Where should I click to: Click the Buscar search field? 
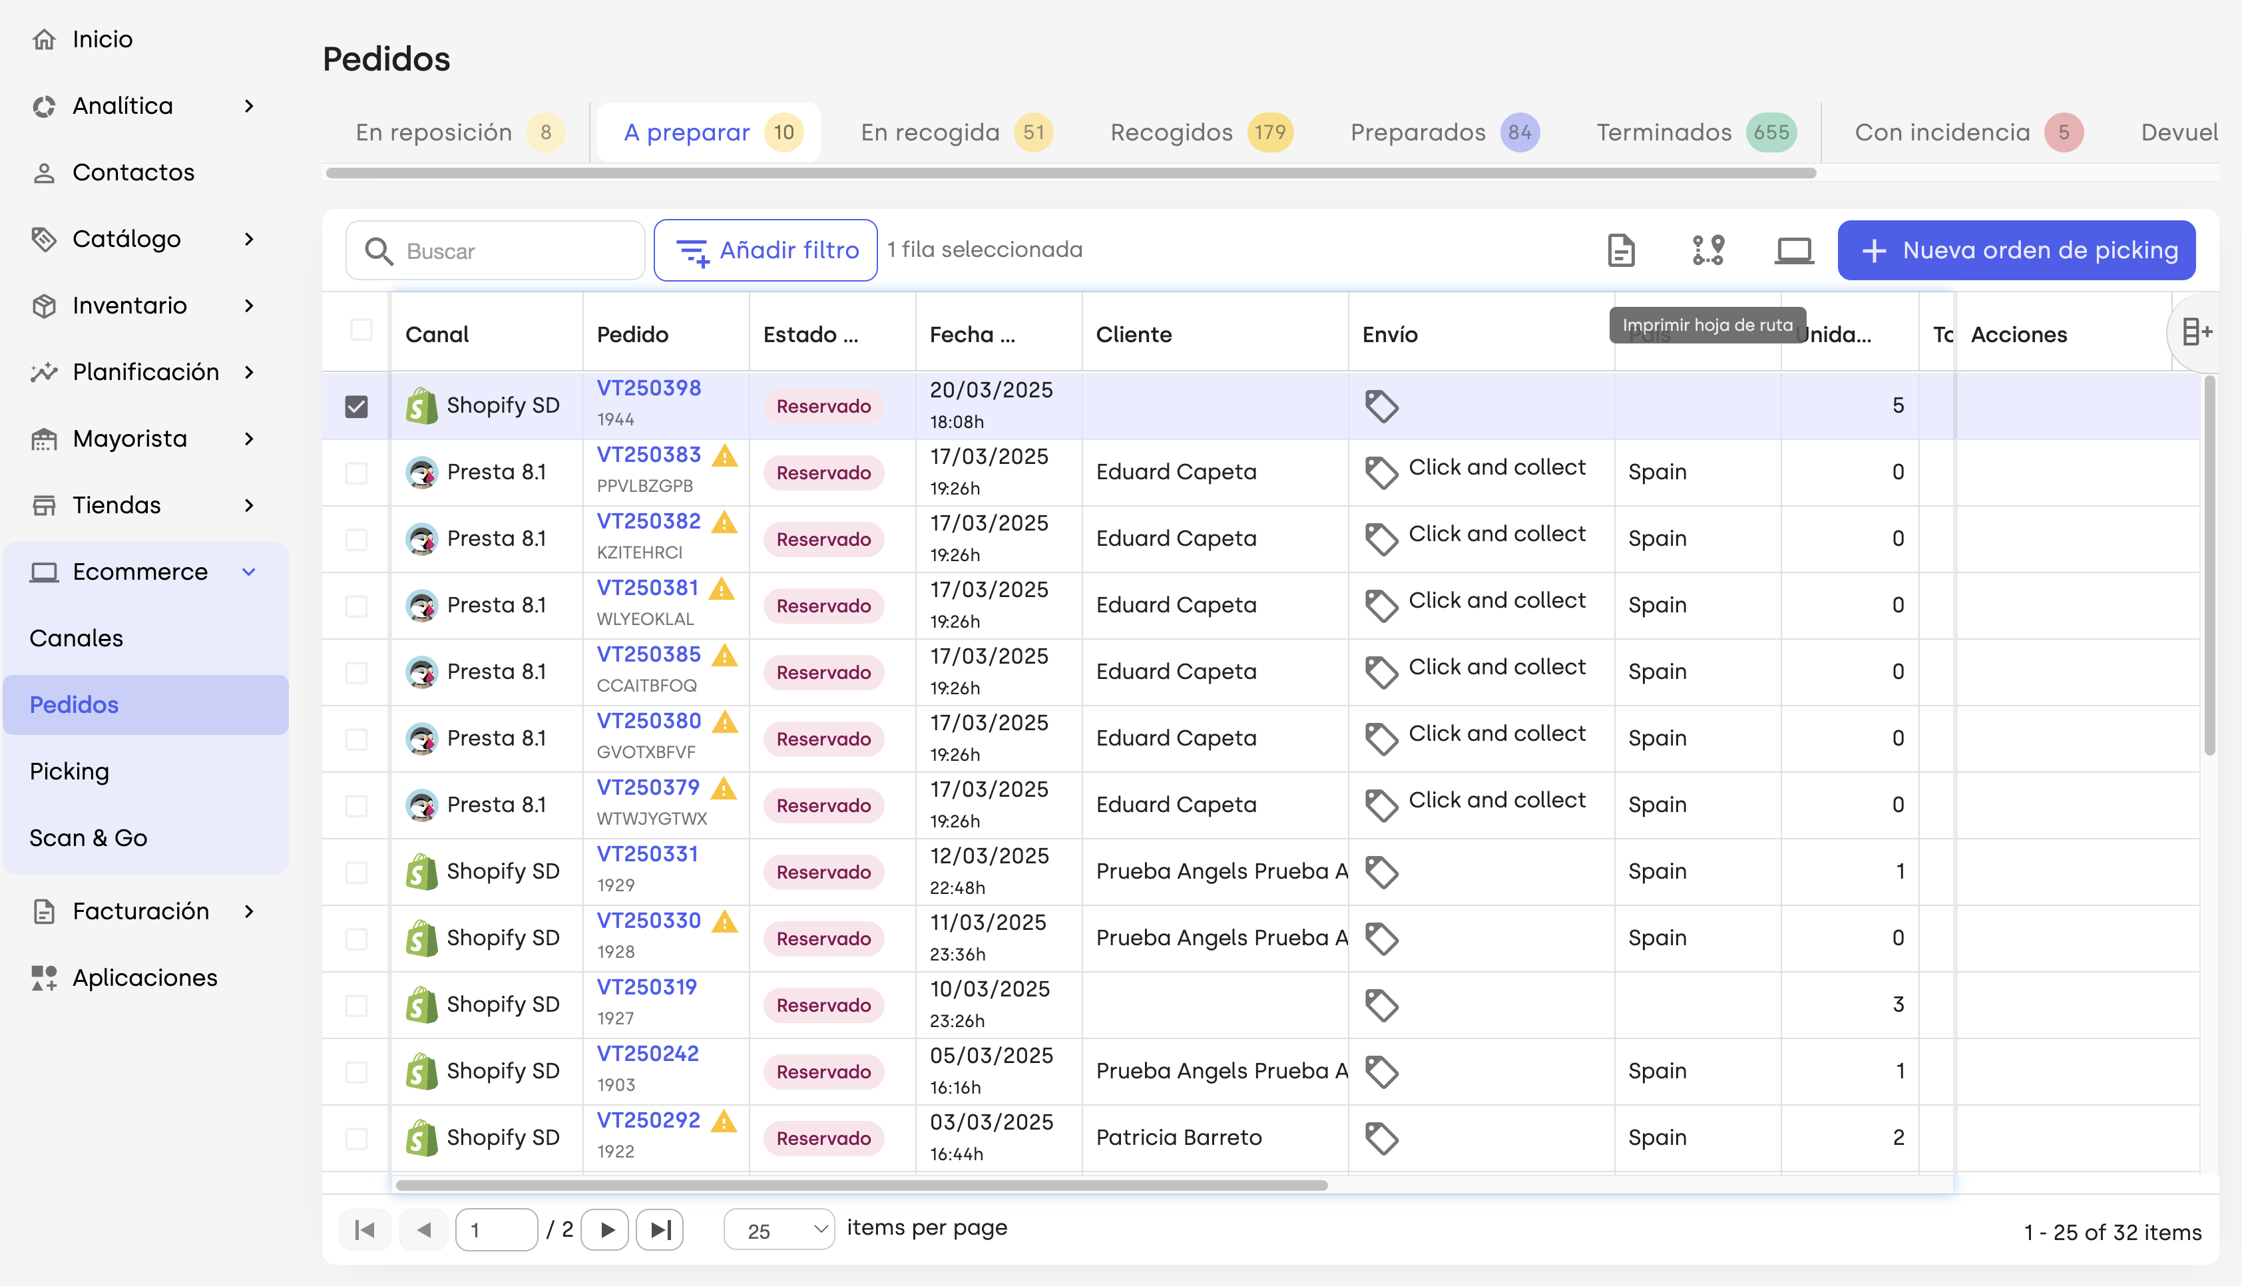495,252
